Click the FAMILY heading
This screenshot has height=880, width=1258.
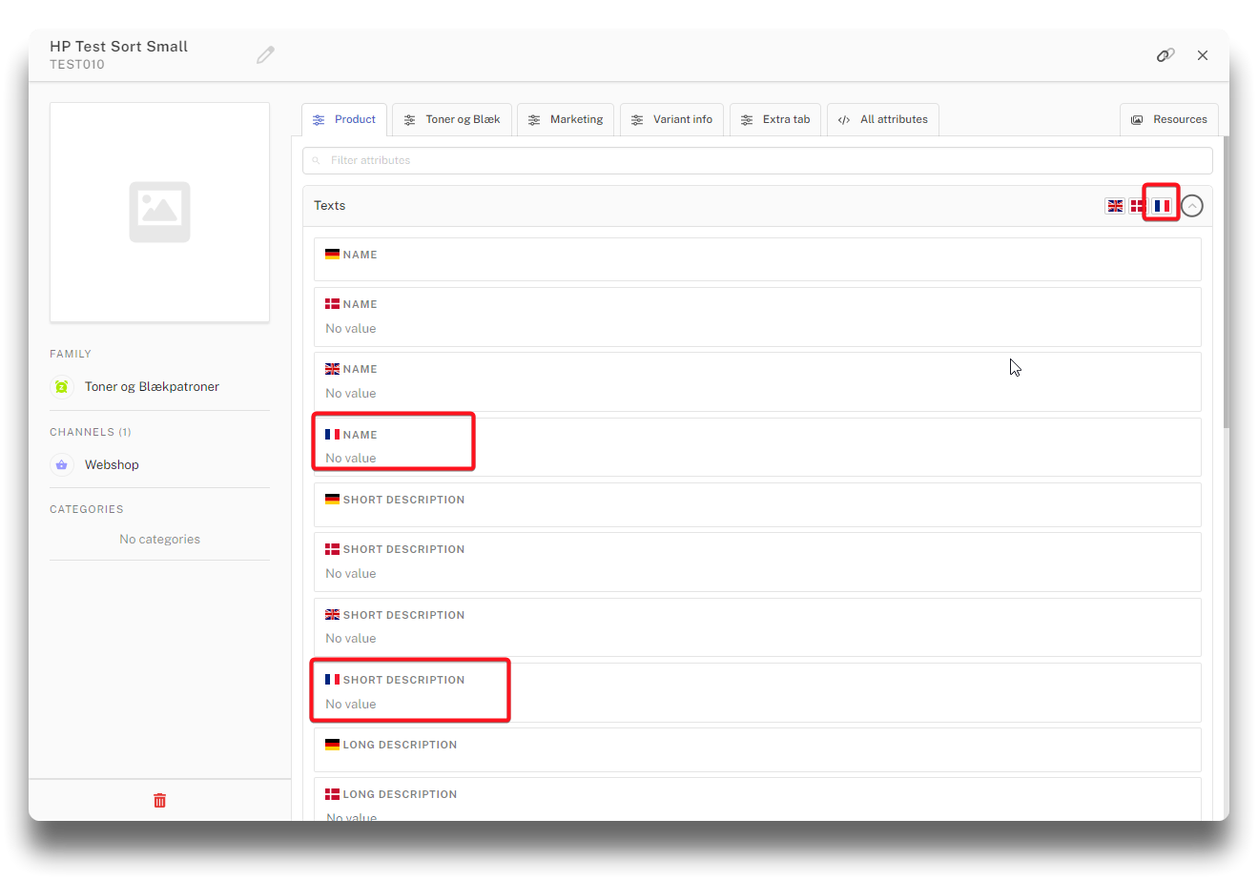pyautogui.click(x=71, y=354)
